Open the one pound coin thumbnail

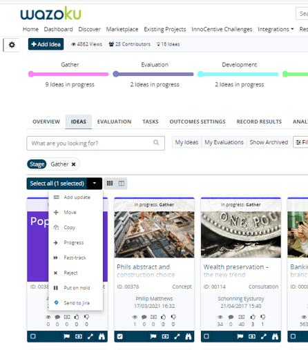pyautogui.click(x=241, y=235)
